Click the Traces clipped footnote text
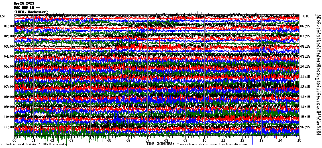Screen dimensions: 322x148 point(212,144)
